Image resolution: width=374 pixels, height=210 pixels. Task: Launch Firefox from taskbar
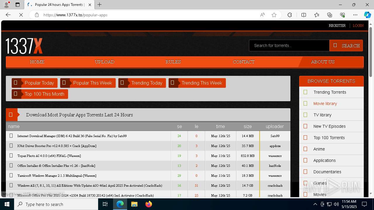(x=148, y=204)
